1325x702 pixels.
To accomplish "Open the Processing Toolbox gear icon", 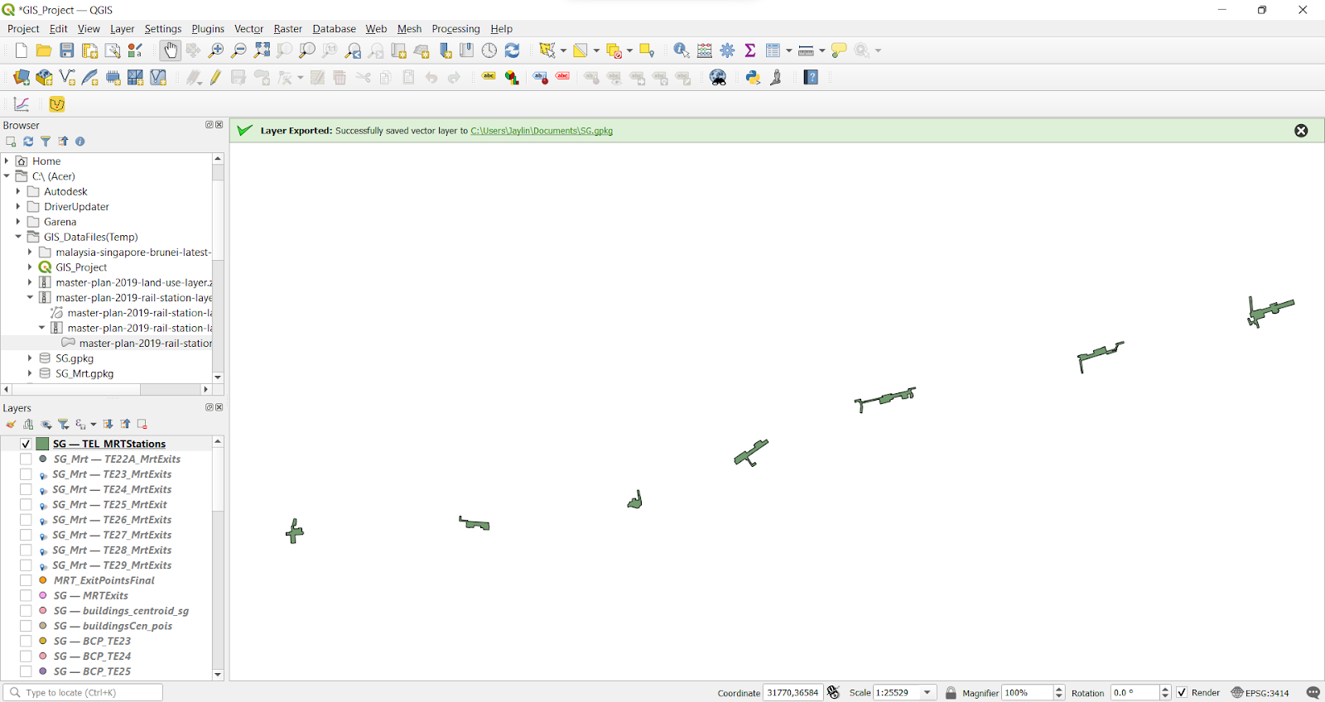I will (x=727, y=50).
